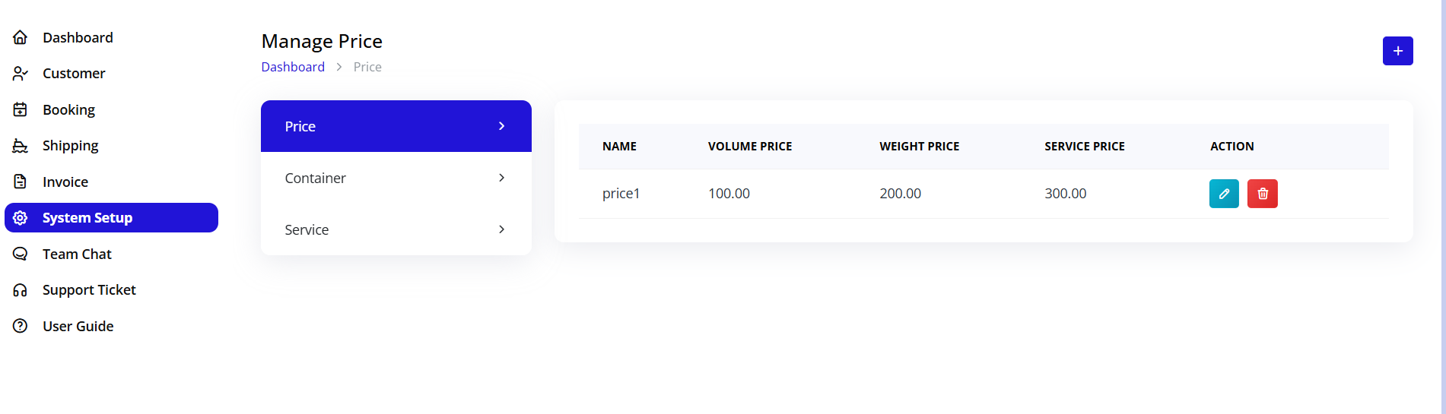The height and width of the screenshot is (414, 1446).
Task: Expand the Service chevron arrow
Action: pos(501,229)
